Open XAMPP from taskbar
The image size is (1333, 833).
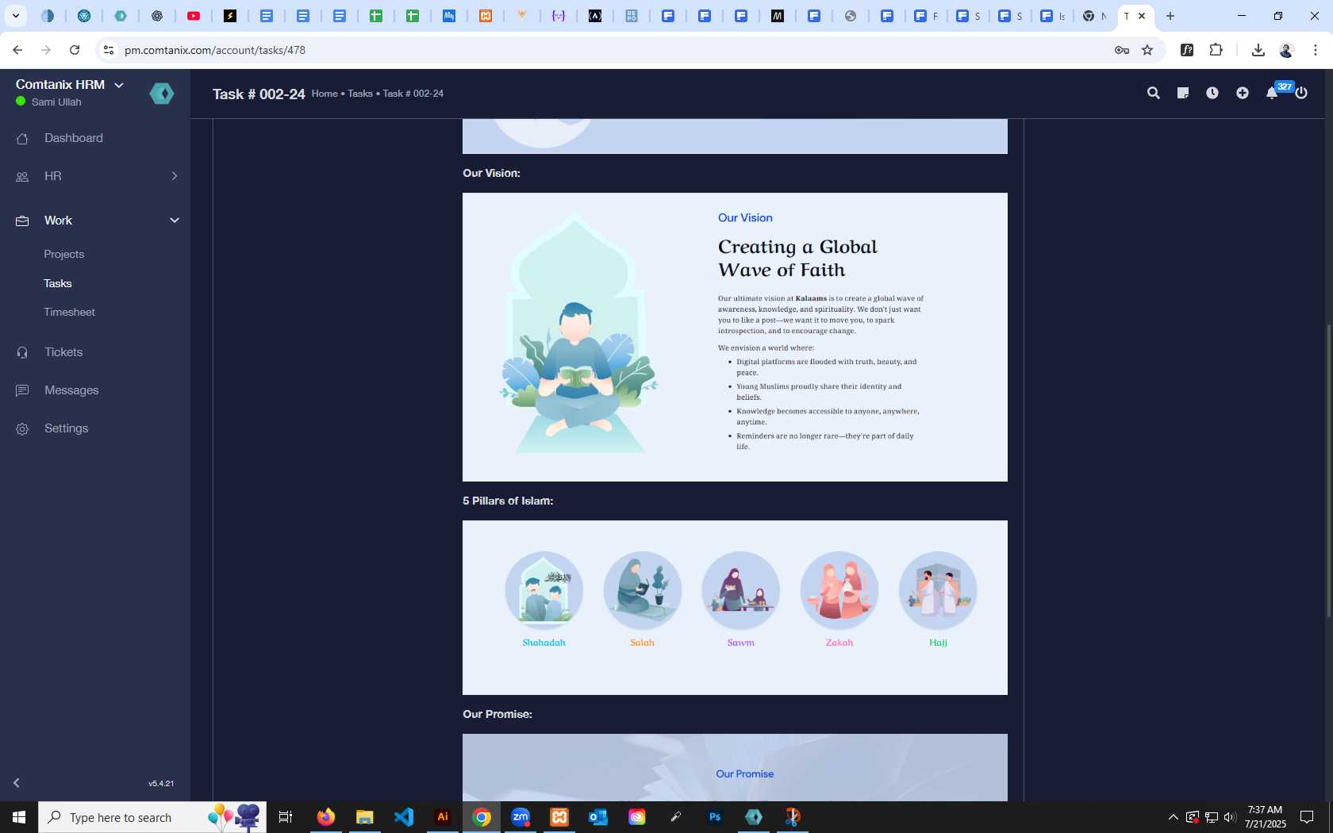point(559,817)
